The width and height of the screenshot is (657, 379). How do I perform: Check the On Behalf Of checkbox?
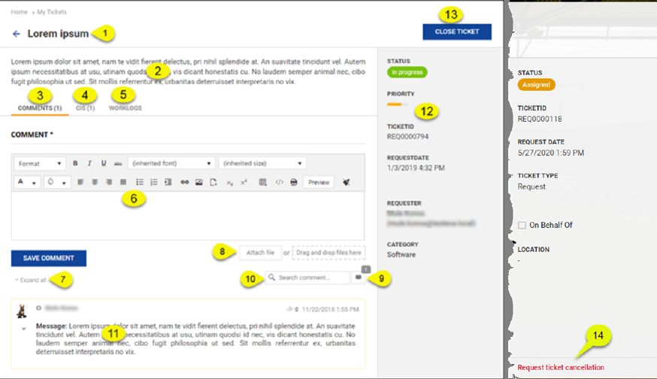click(x=522, y=226)
